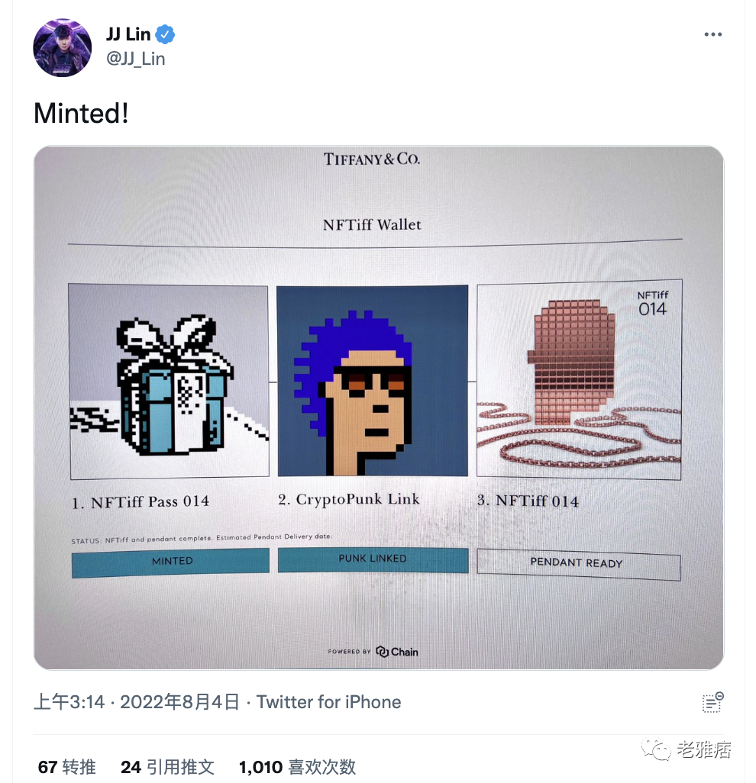Open the tweet's three-dot more menu
This screenshot has width=756, height=783.
point(712,34)
